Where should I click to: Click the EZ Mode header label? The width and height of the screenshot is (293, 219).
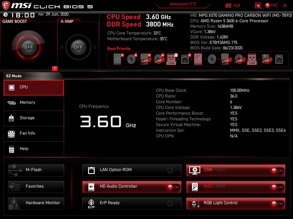click(14, 76)
